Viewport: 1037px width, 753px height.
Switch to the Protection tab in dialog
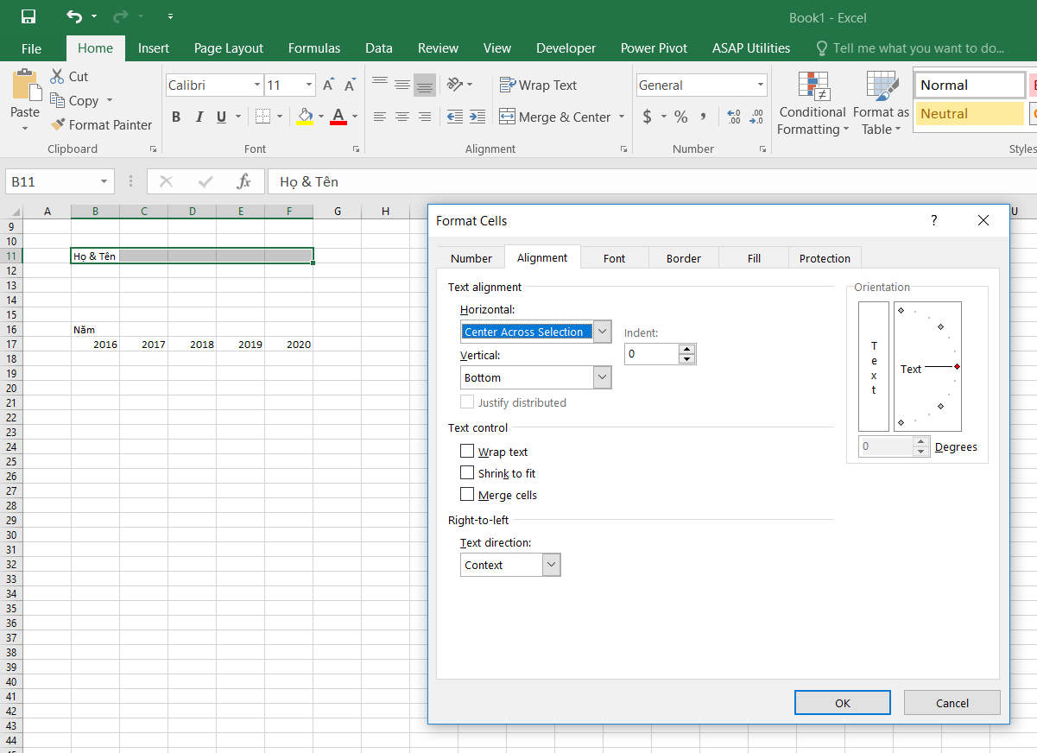tap(825, 258)
